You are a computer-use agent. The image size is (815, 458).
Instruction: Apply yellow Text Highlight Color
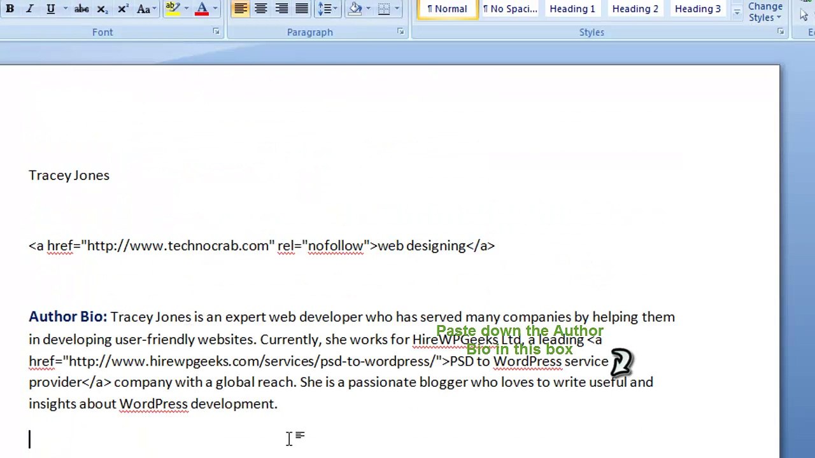click(173, 9)
